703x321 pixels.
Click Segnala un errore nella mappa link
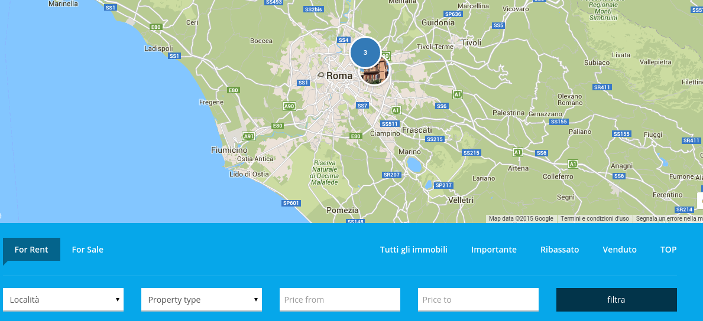[669, 218]
